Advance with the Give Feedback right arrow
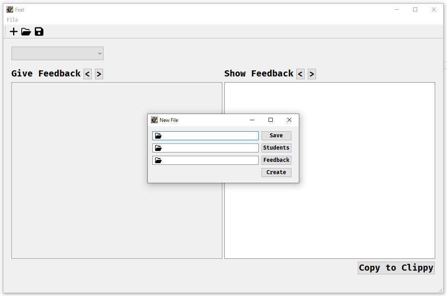This screenshot has width=447, height=296. click(x=99, y=74)
